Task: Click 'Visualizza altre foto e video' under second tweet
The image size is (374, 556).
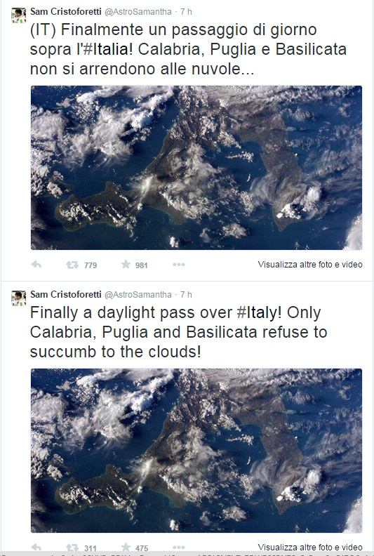Action: click(310, 547)
